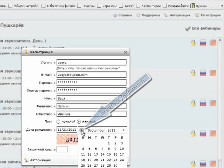Click the lock icon on the fourth webinar row
Image resolution: width=224 pixels, height=168 pixels.
[x=193, y=134]
